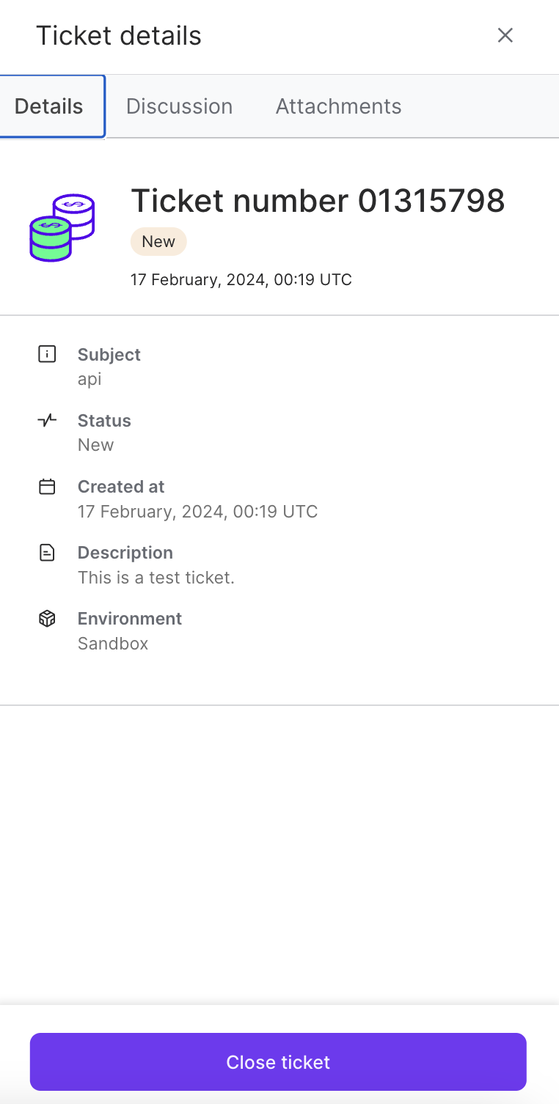The image size is (559, 1104).
Task: Select the Status value showing New
Action: click(x=95, y=444)
